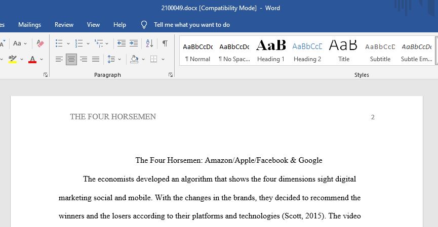Screen dimensions: 438x227
Task: Increase paragraph indent
Action: (134, 43)
